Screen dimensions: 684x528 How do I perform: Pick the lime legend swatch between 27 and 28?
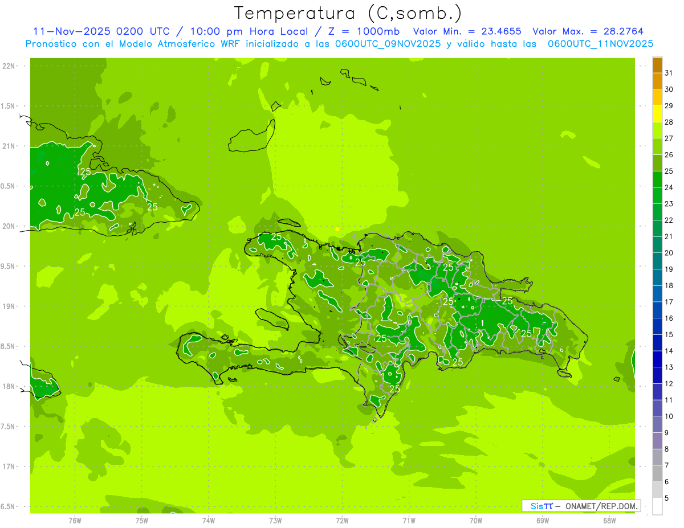coord(657,130)
